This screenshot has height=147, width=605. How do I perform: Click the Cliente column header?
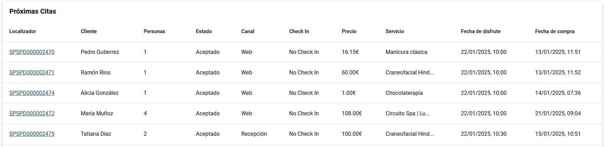coord(89,31)
